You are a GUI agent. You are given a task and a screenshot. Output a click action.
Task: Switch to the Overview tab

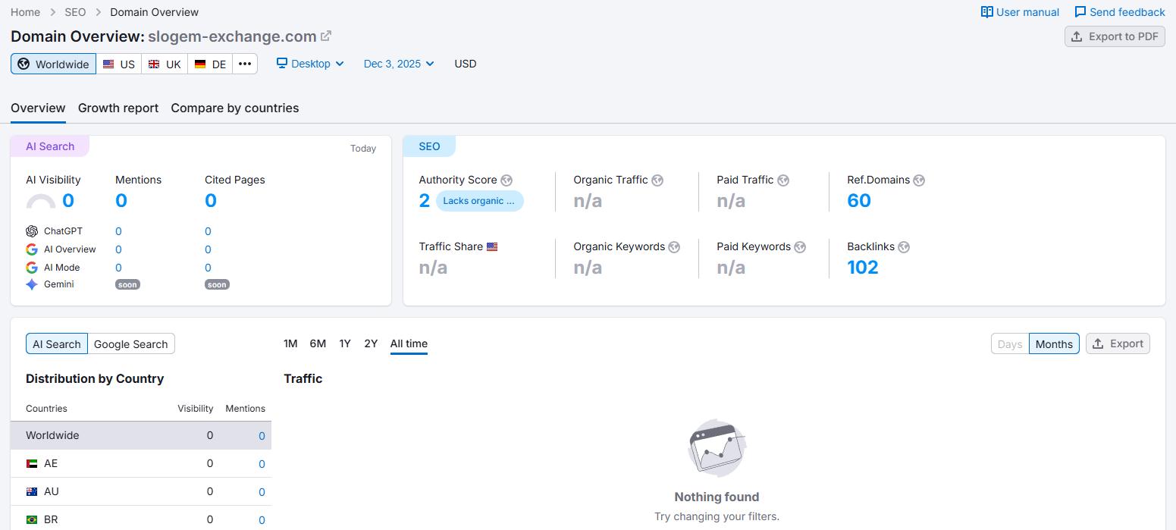pyautogui.click(x=38, y=108)
